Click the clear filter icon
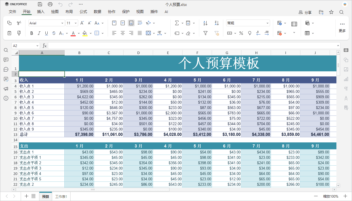The height and width of the screenshot is (201, 352). tap(217, 33)
